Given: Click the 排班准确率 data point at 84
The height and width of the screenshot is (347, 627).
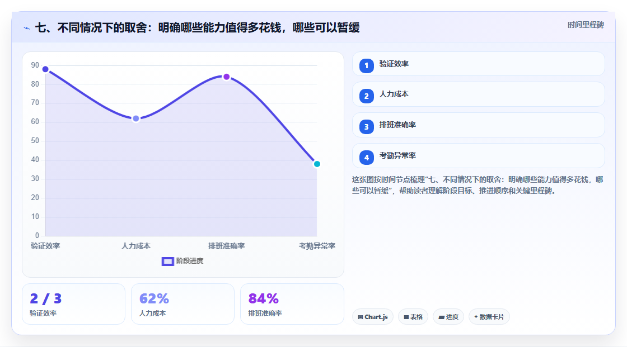Looking at the screenshot, I should [227, 77].
